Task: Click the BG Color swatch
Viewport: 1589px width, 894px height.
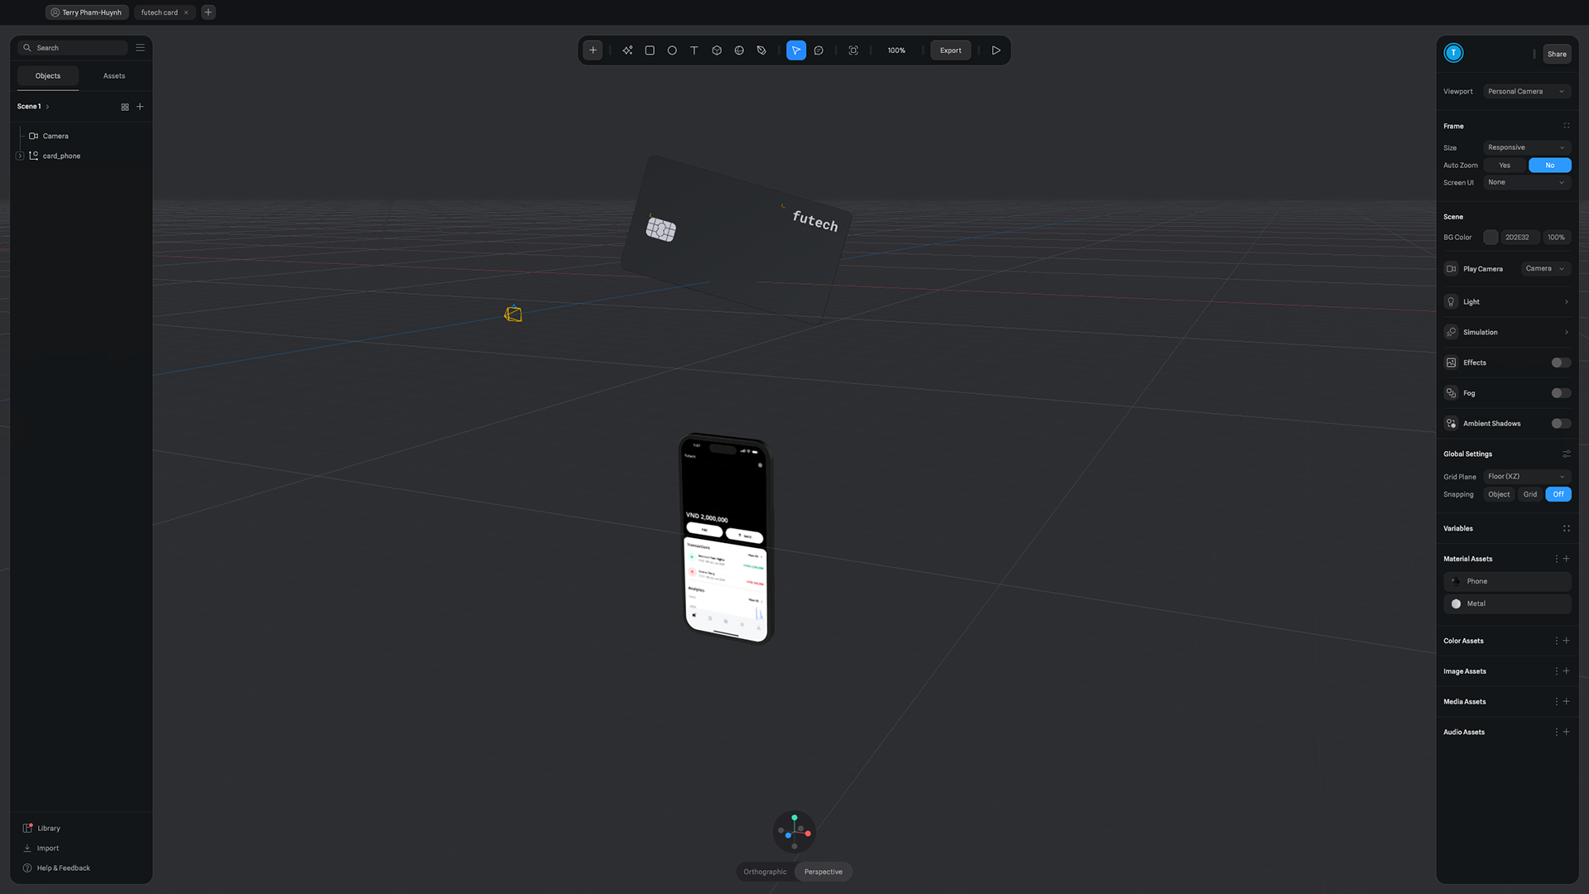Action: 1491,238
